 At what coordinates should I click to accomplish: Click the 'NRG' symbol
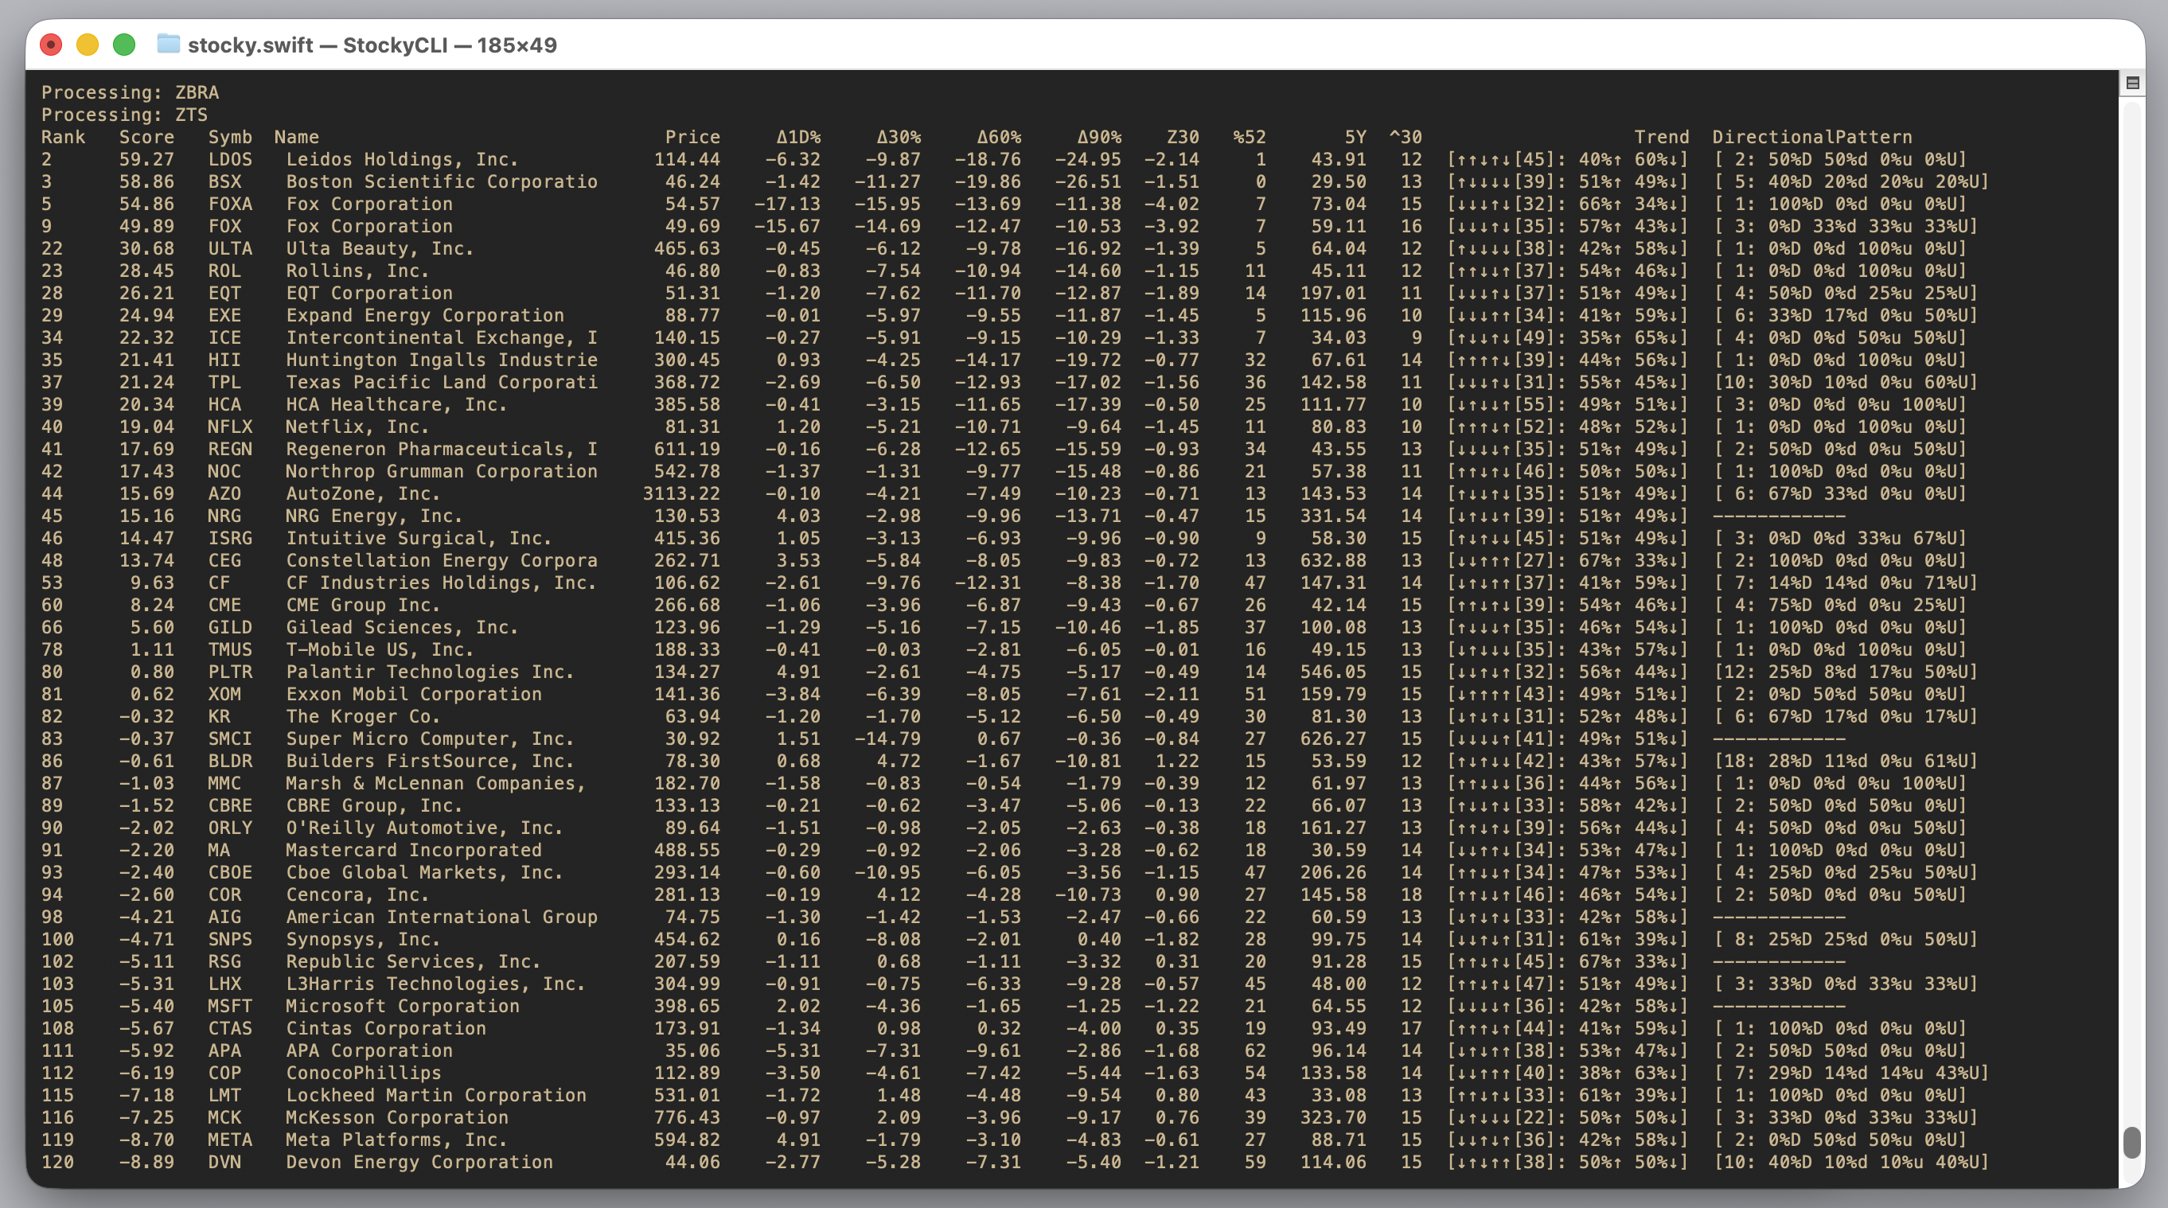224,516
